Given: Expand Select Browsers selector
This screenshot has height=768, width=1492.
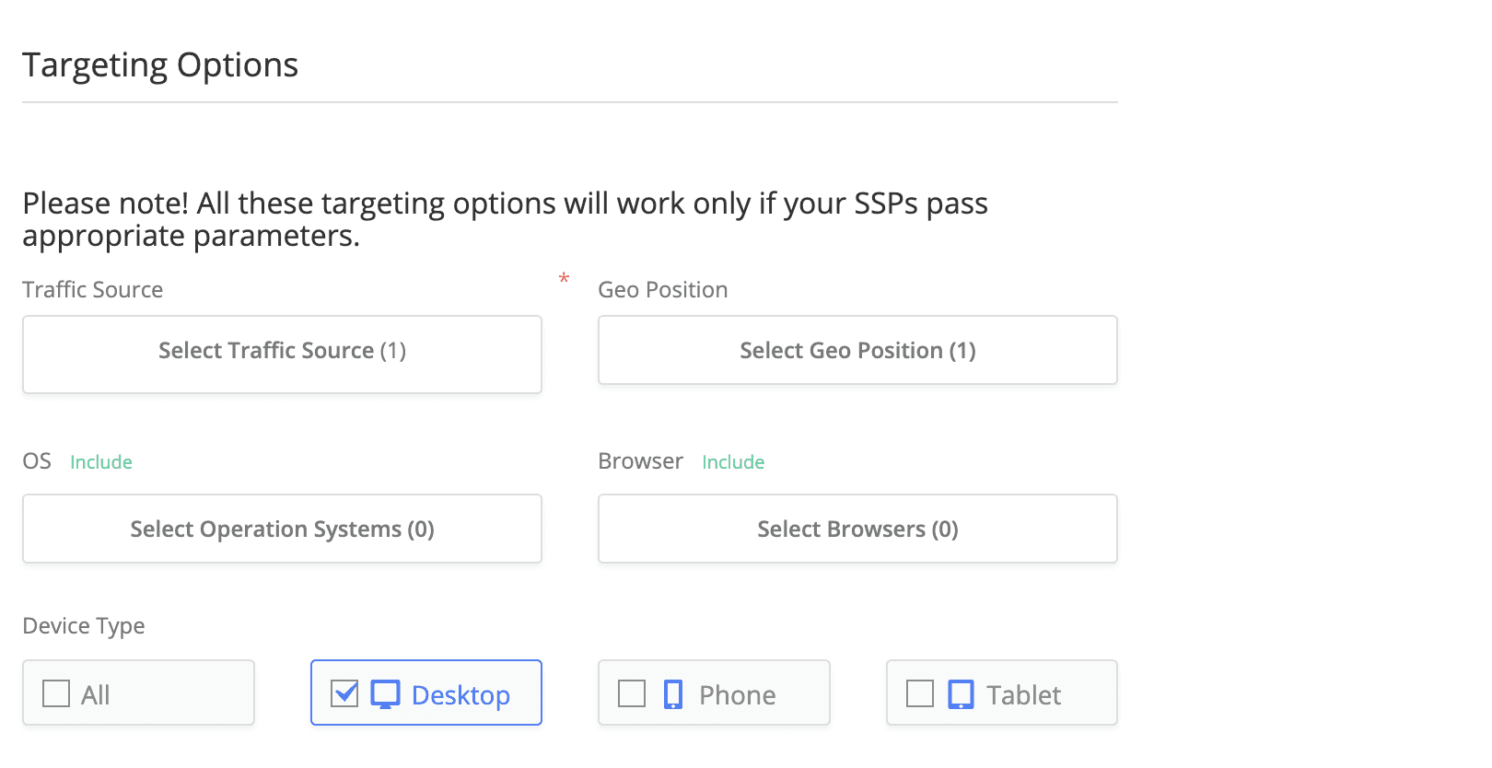Looking at the screenshot, I should tap(857, 529).
